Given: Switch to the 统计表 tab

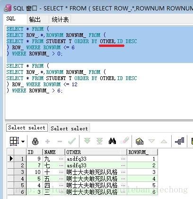Looking at the screenshot, I should [60, 19].
